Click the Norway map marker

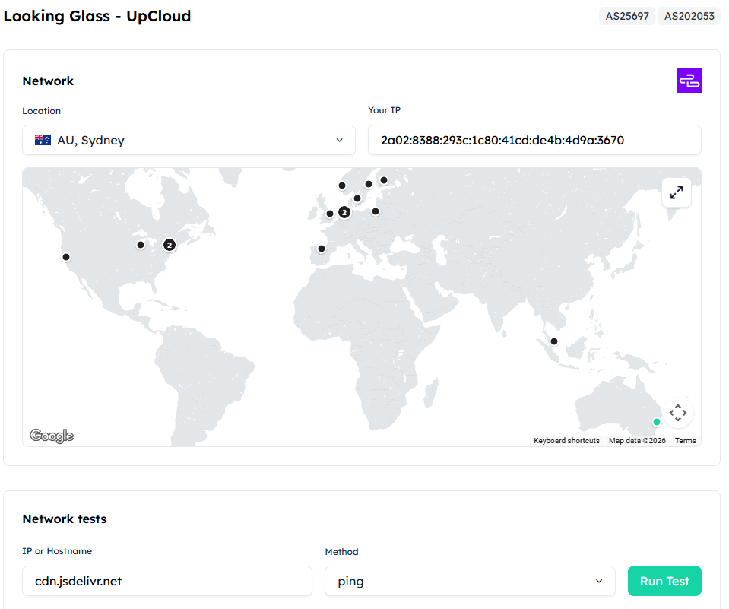pos(342,186)
